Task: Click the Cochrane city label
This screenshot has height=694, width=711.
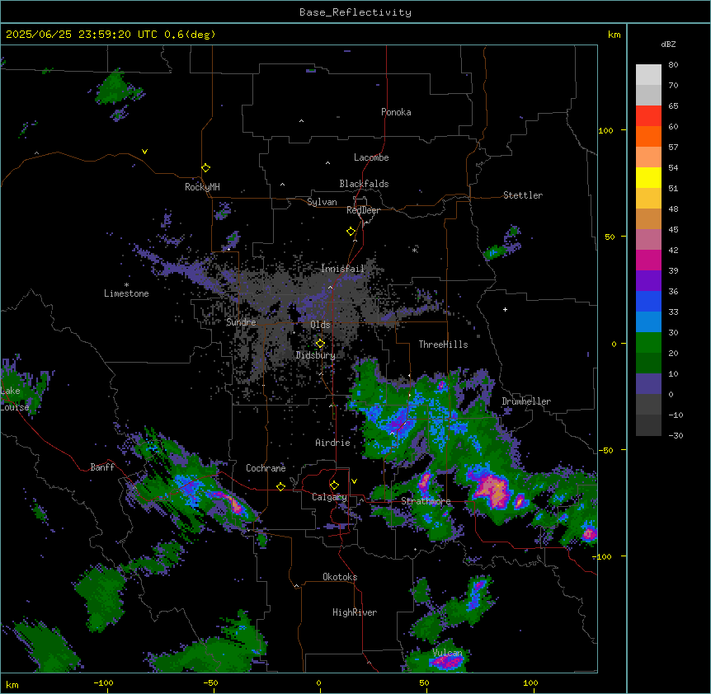Action: (266, 468)
